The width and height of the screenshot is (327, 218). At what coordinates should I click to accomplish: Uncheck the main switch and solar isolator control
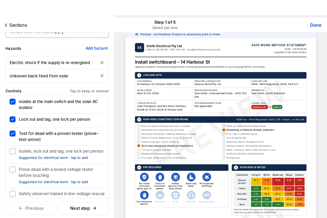(x=13, y=102)
